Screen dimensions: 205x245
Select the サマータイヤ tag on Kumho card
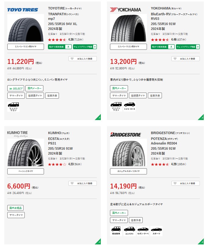point(16,215)
